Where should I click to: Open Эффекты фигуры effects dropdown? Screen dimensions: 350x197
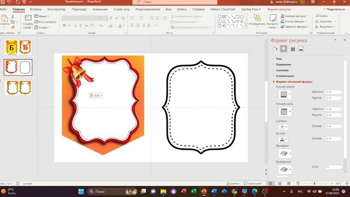(x=295, y=27)
